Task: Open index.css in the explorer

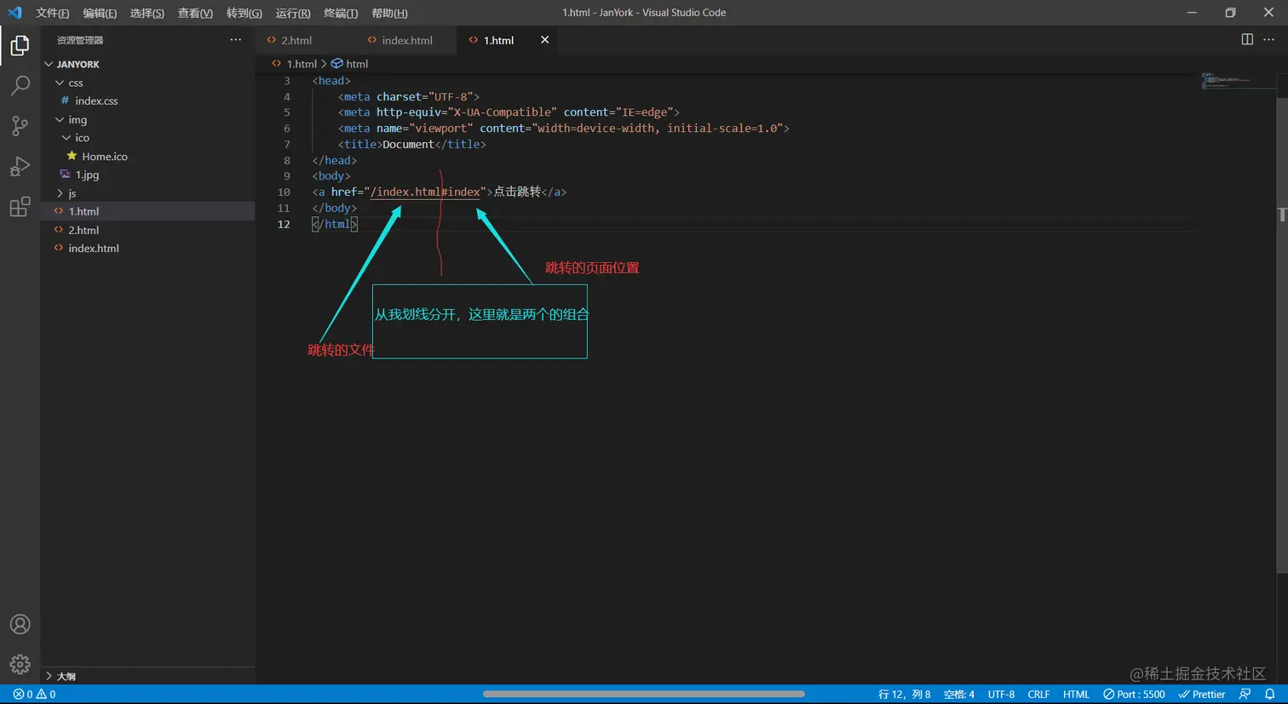Action: pos(147,100)
